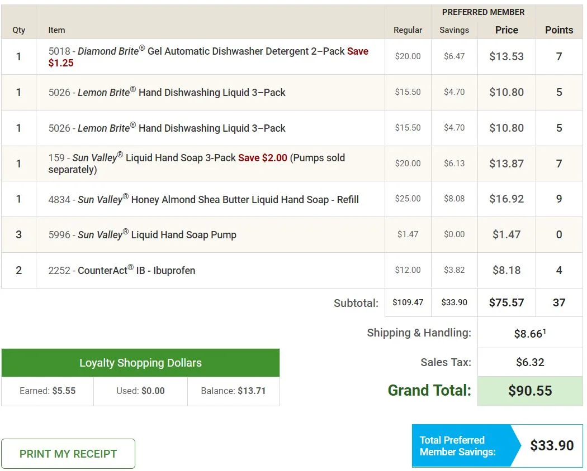
Task: Click the Sun Valley Liquid Hand Soap Pump item
Action: tap(142, 234)
